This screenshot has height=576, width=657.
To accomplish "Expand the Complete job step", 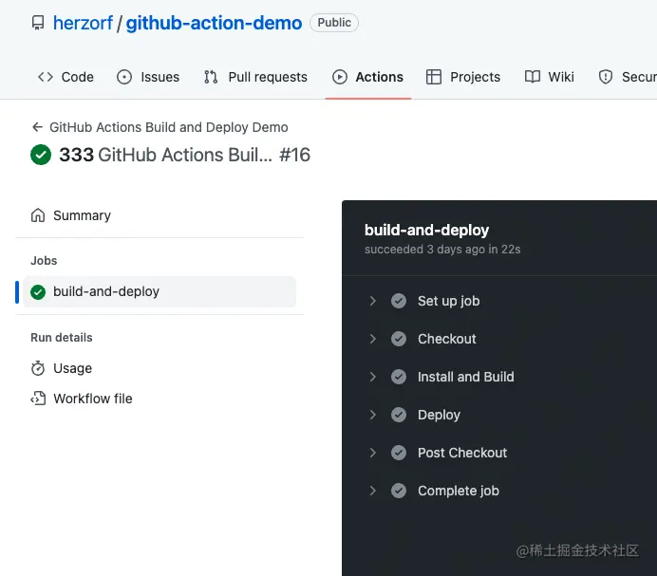I will click(372, 491).
